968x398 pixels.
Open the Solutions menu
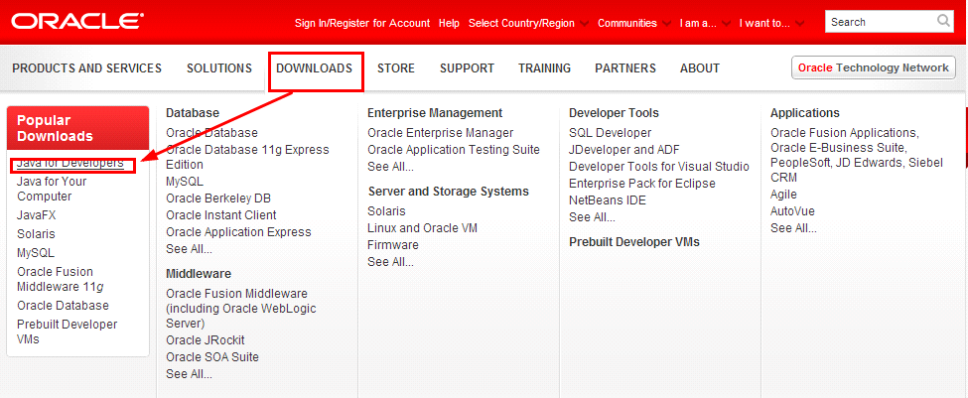coord(219,68)
